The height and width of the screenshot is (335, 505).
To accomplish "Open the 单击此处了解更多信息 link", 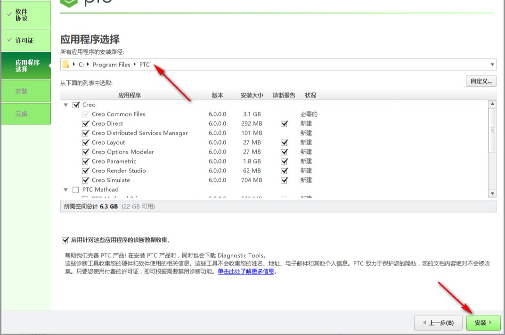I will pyautogui.click(x=246, y=271).
